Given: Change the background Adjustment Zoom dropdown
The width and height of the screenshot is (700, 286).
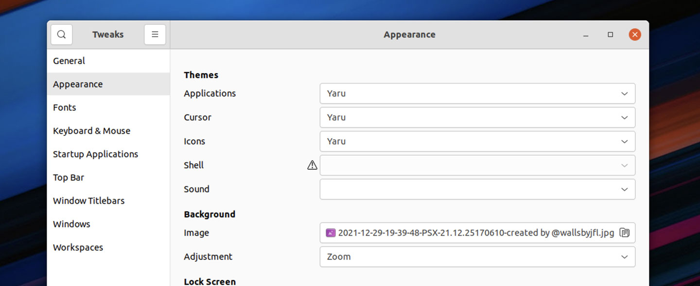Looking at the screenshot, I should 477,256.
